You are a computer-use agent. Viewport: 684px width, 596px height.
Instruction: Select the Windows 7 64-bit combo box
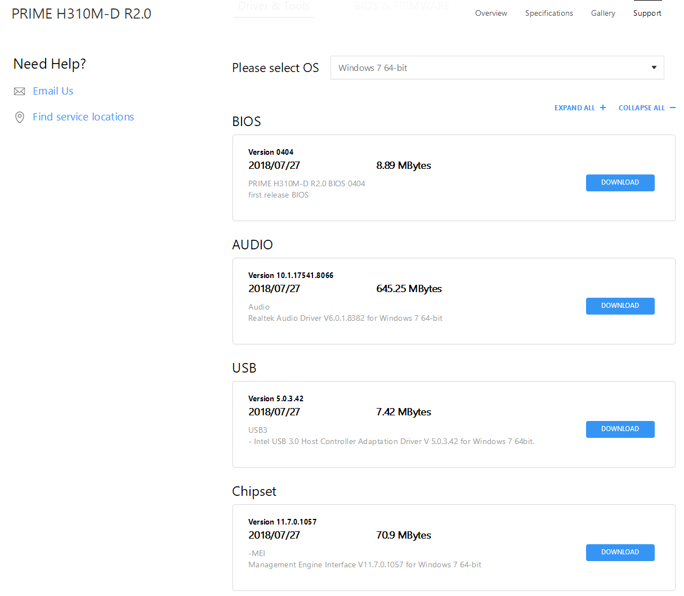[x=490, y=68]
